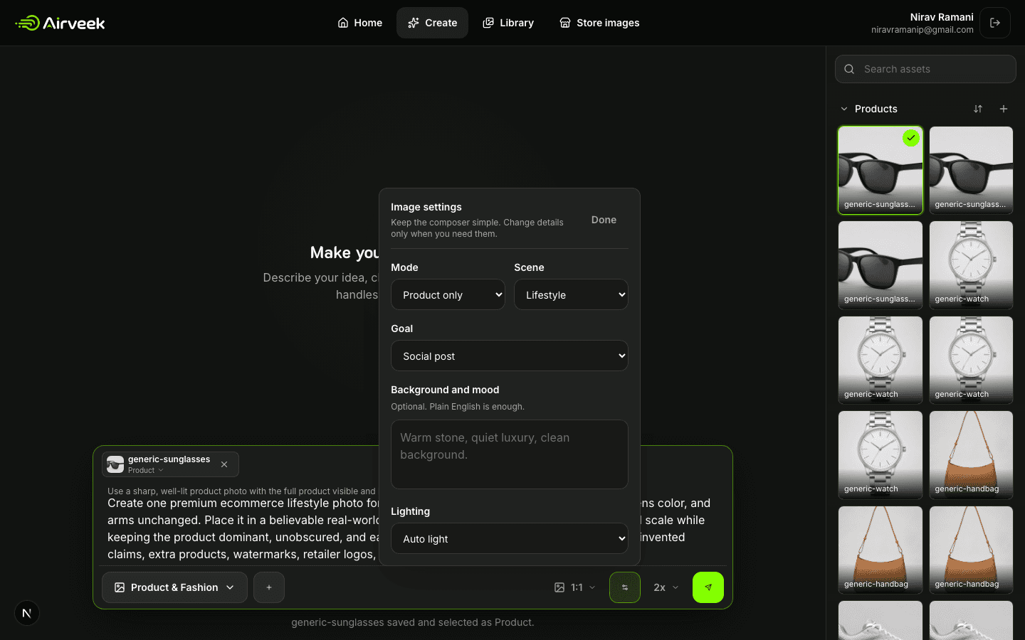Click the logout icon button

(x=995, y=23)
